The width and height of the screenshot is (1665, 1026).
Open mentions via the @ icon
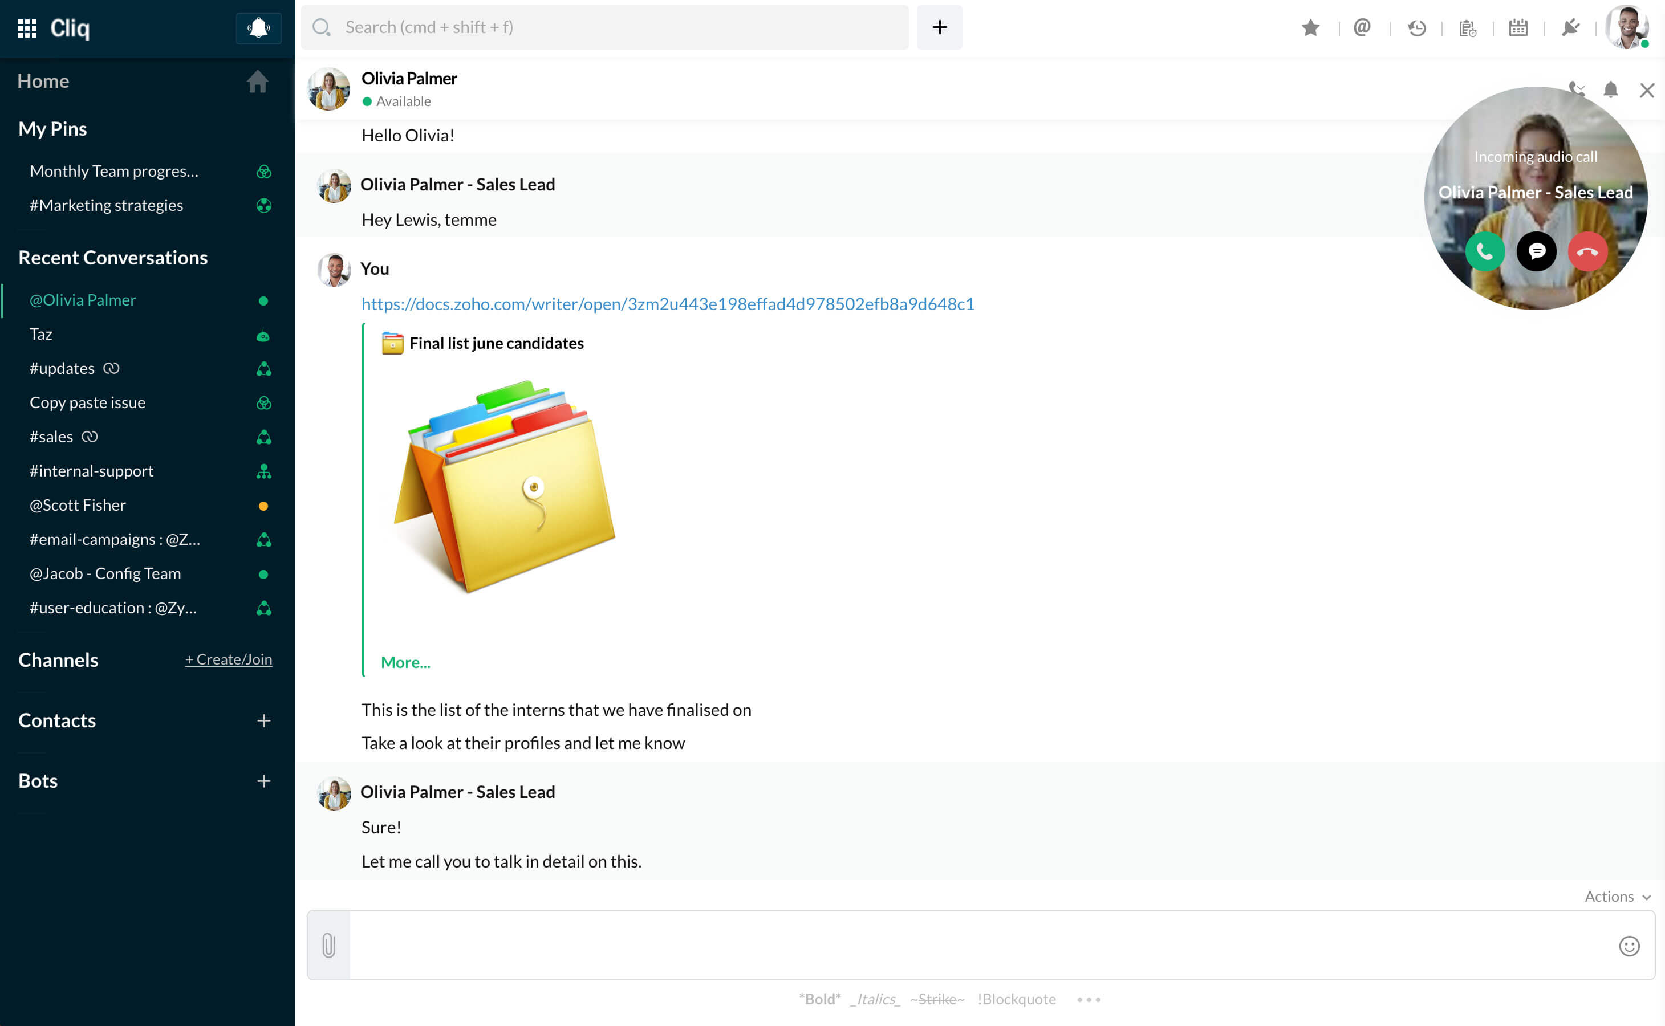tap(1362, 28)
